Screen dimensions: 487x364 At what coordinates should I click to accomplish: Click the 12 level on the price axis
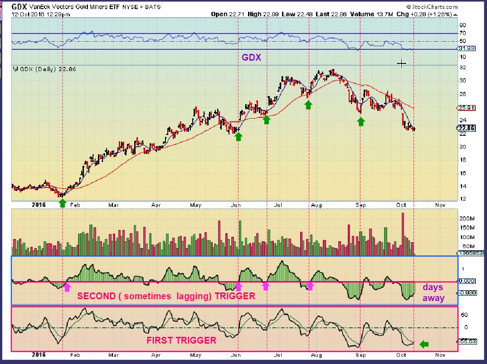click(x=463, y=199)
